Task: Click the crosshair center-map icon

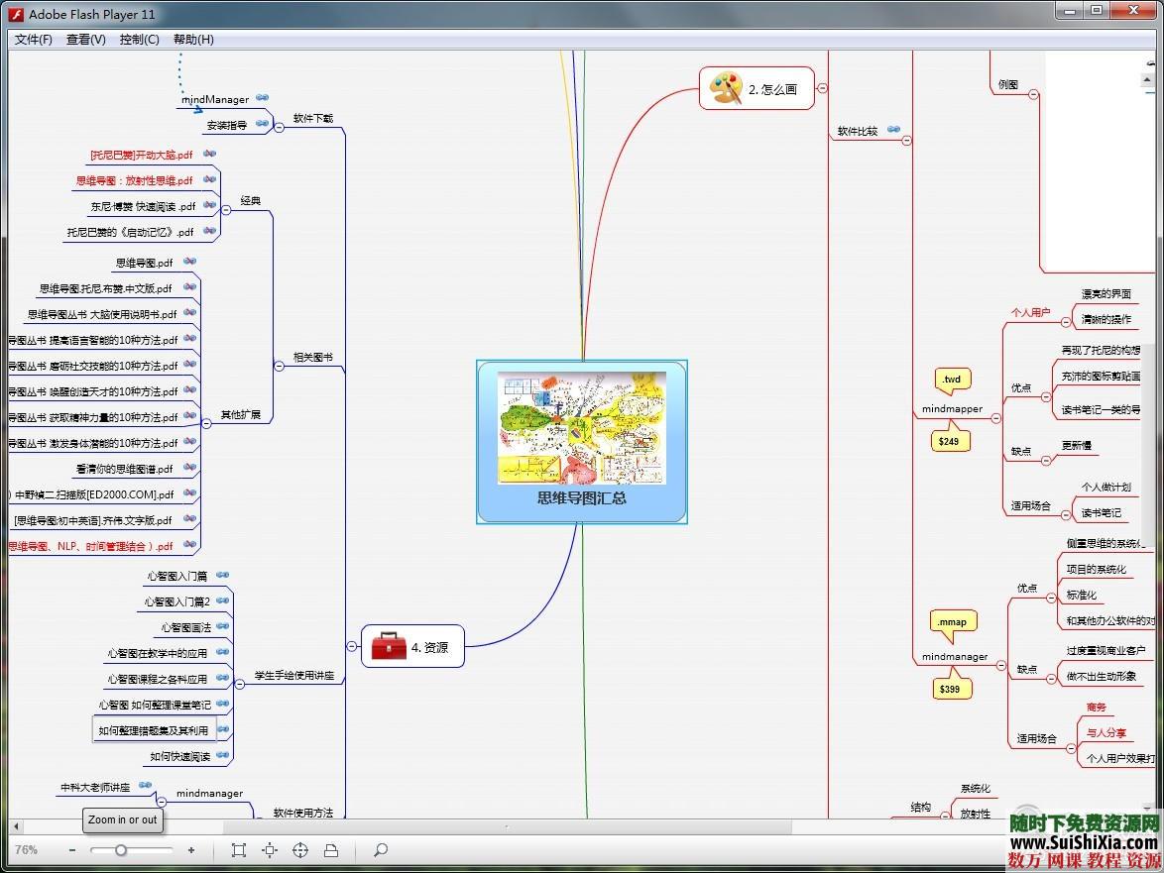Action: point(300,850)
